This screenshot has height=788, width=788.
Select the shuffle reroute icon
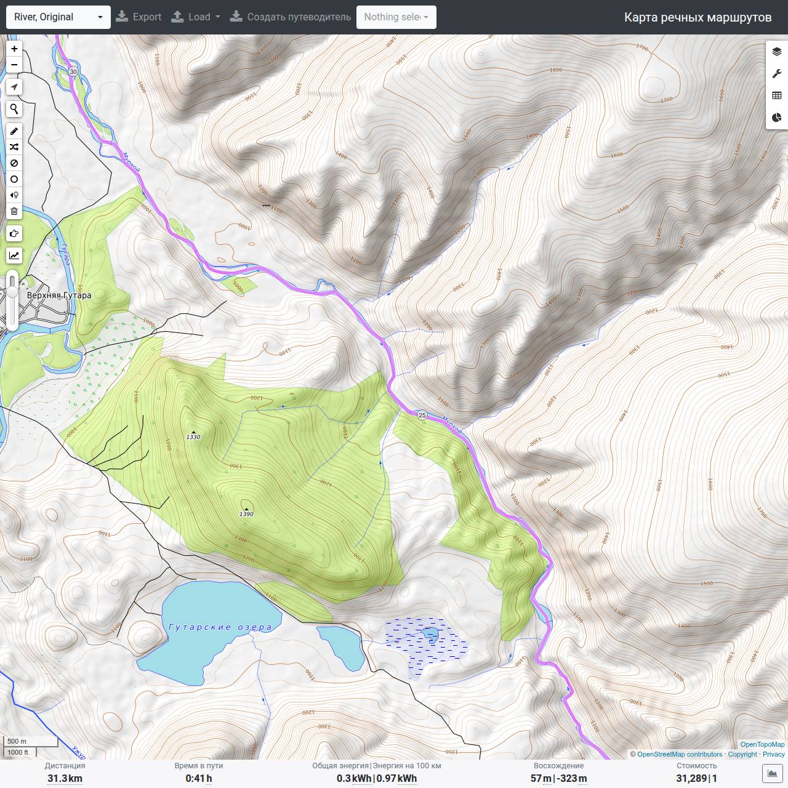coord(14,147)
